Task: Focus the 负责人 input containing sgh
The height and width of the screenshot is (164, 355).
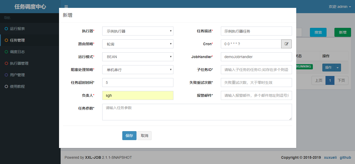Action: point(138,95)
